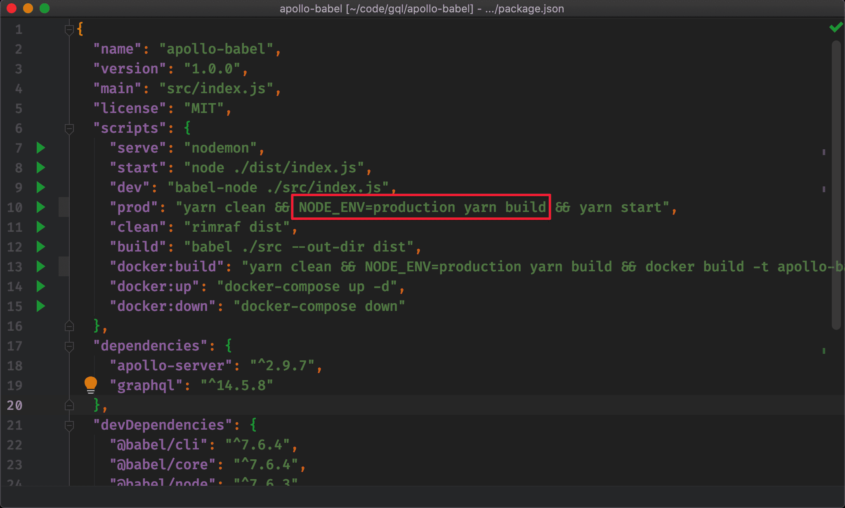Fold at the closing brace of scripts, line 16

pos(69,326)
